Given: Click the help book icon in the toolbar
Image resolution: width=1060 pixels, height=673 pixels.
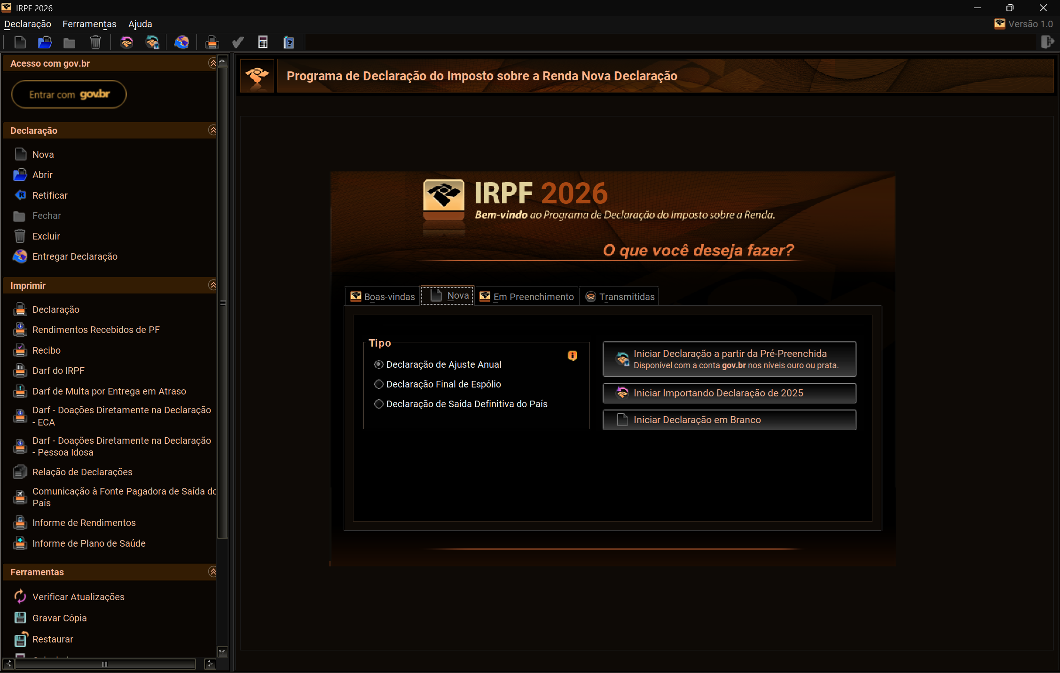Looking at the screenshot, I should 289,43.
